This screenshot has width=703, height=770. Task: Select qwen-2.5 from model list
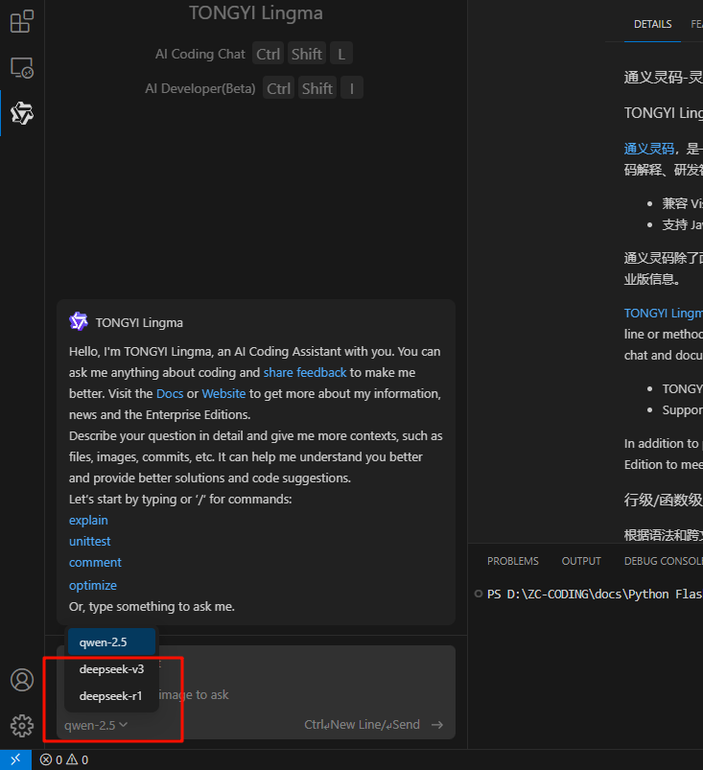(111, 642)
